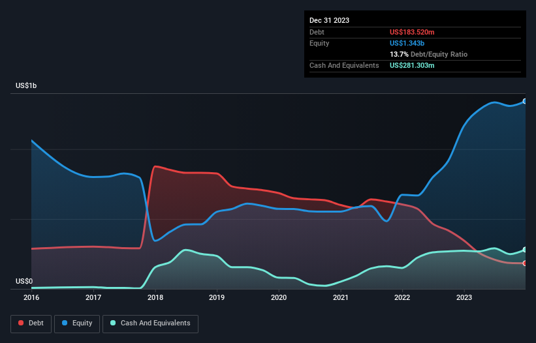The width and height of the screenshot is (536, 343).
Task: Click the 13.7% Debt/Equity Ratio text
Action: coord(428,54)
